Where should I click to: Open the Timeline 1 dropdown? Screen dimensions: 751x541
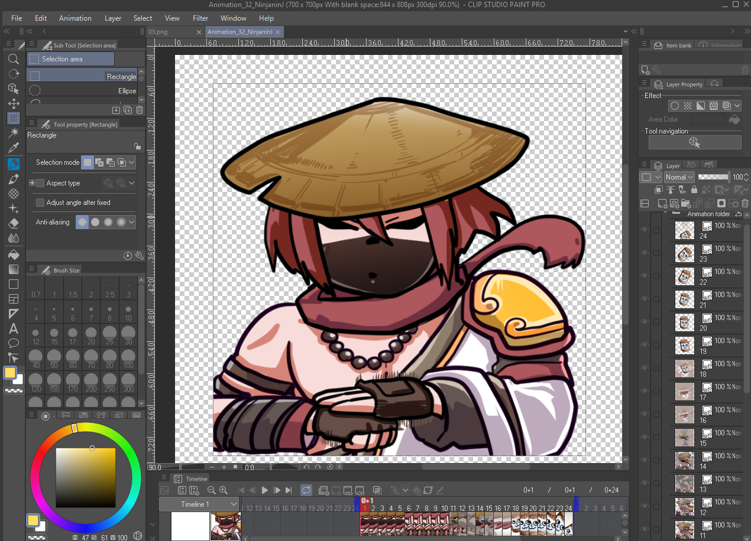click(x=199, y=504)
